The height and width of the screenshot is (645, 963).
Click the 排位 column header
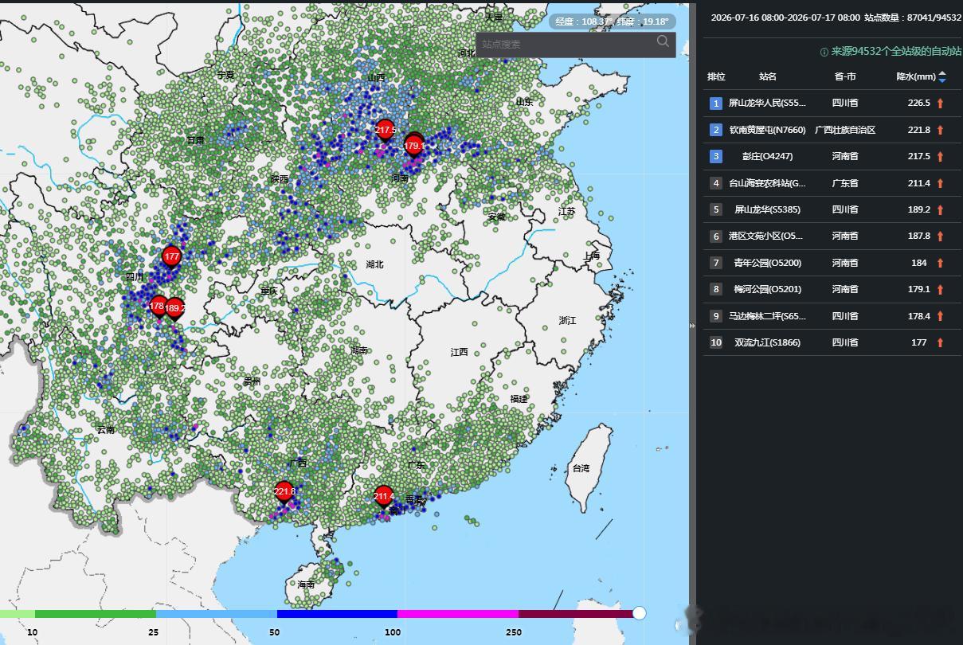click(716, 76)
